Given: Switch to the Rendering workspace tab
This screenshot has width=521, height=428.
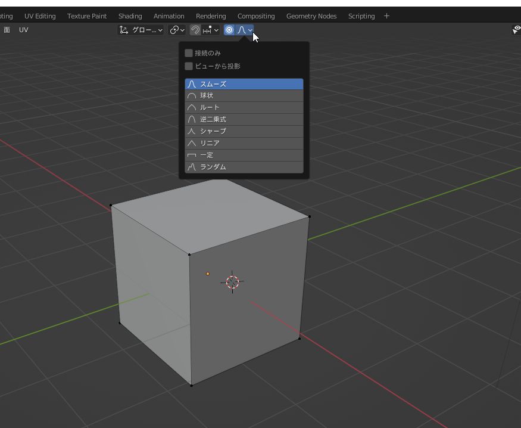Looking at the screenshot, I should [211, 16].
